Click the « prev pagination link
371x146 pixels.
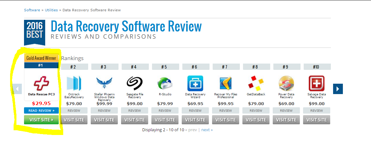(x=191, y=130)
